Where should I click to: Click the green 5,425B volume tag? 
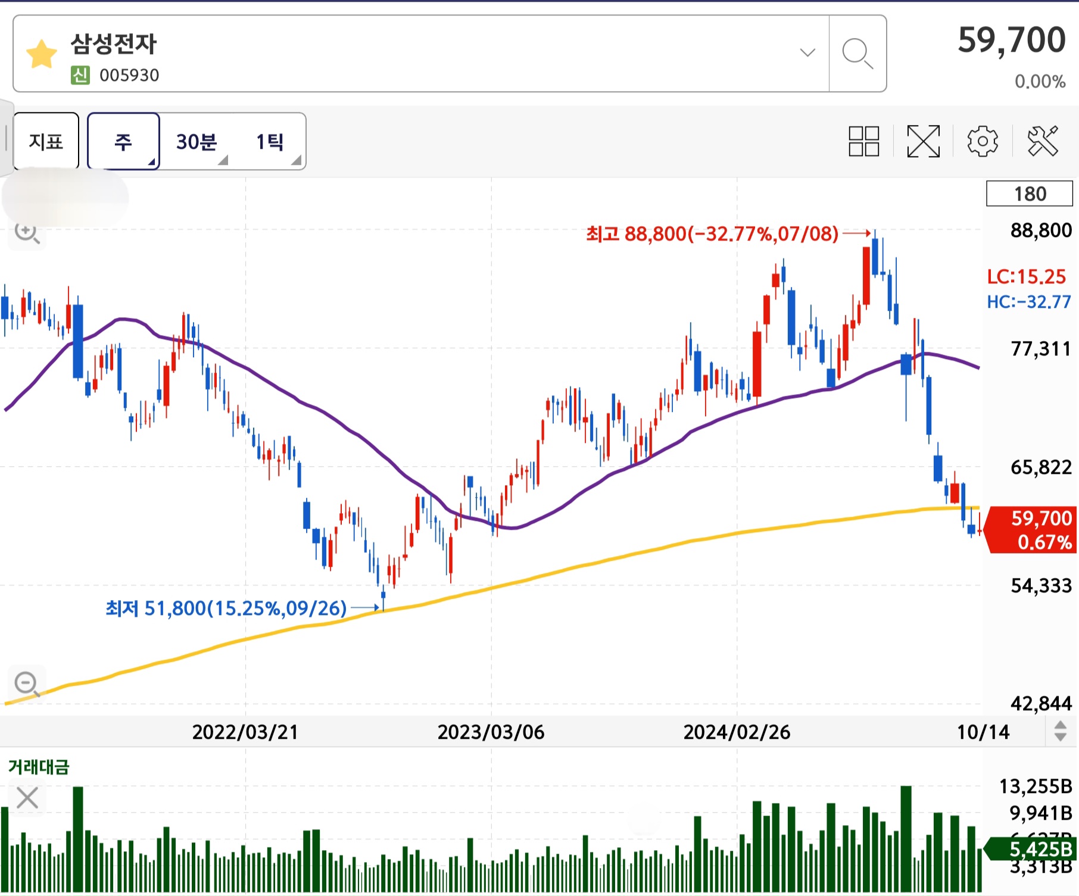point(1031,848)
